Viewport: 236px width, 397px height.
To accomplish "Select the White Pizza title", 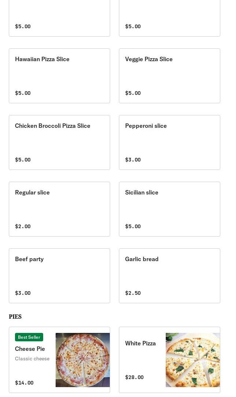I will pyautogui.click(x=141, y=343).
